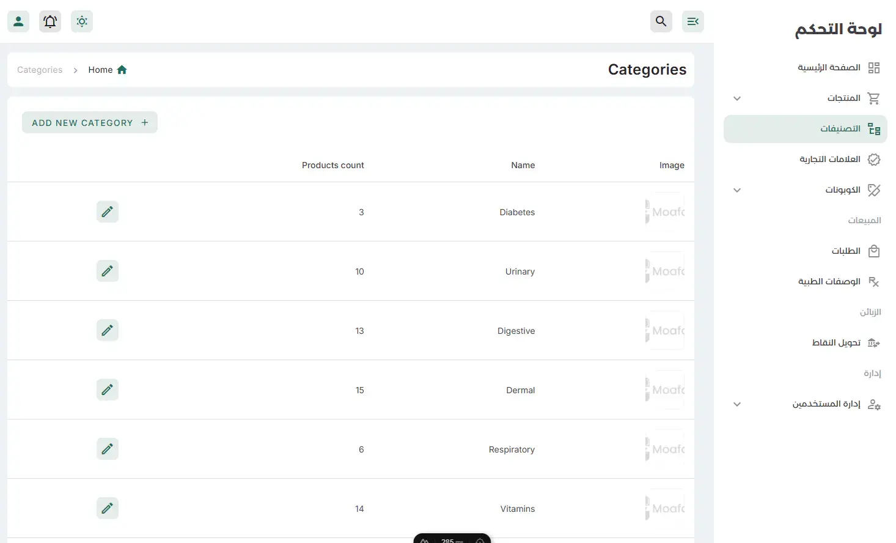Click the Vitamins category image thumbnail
896x543 pixels.
665,508
